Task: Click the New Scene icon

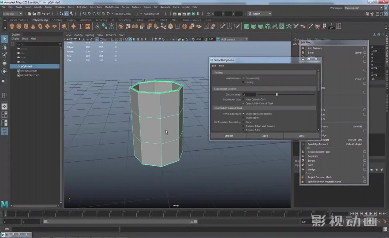Action: pyautogui.click(x=29, y=14)
